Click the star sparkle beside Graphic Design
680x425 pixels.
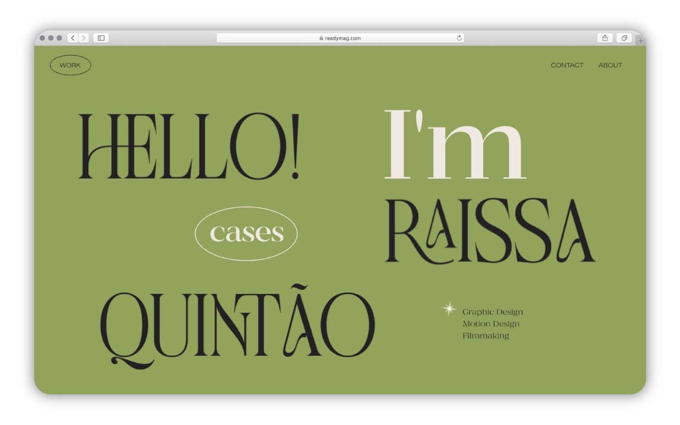[449, 309]
